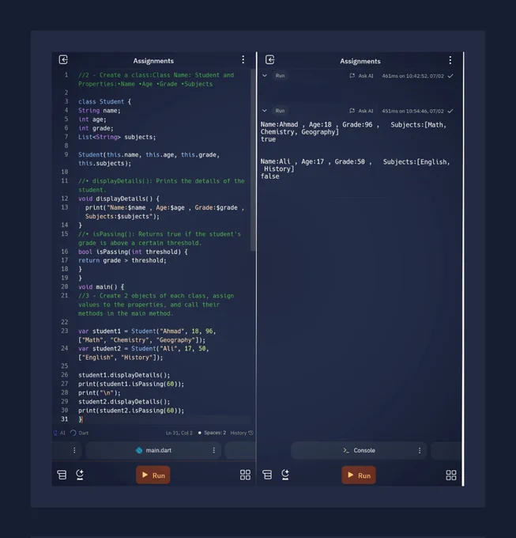Click the exit icon in right Assignments header
The width and height of the screenshot is (516, 538).
pyautogui.click(x=270, y=59)
